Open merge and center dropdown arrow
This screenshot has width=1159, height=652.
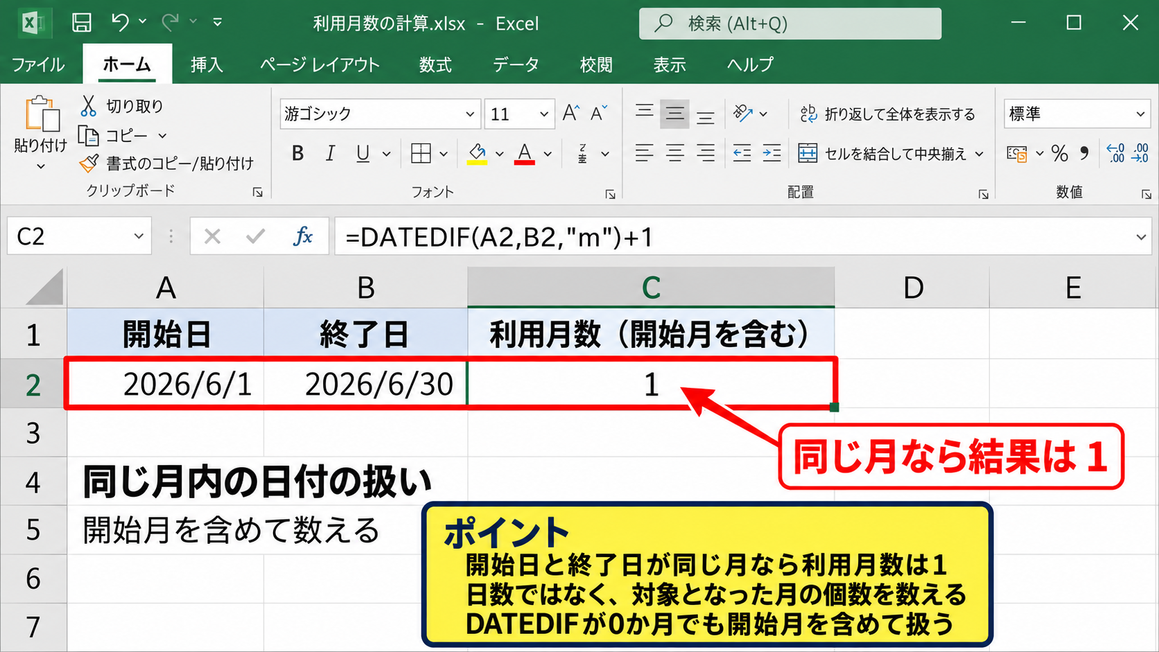point(979,154)
